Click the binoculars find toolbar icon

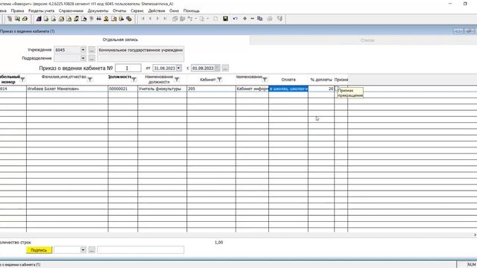[x=99, y=19]
